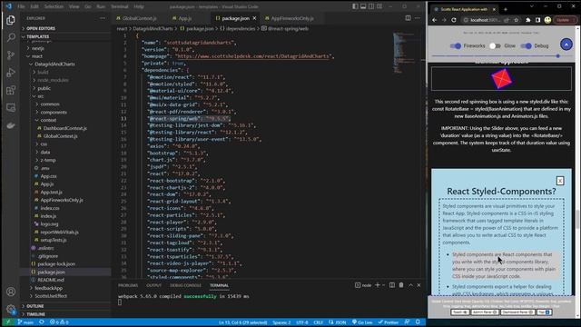Image resolution: width=581 pixels, height=327 pixels.
Task: Split the terminal panel
Action: pyautogui.click(x=392, y=285)
